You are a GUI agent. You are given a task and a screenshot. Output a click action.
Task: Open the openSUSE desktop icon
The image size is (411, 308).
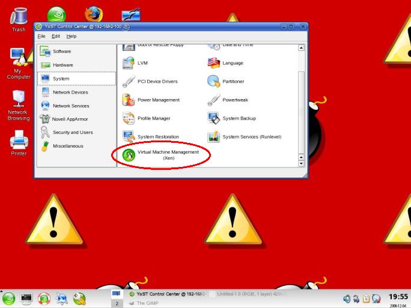pyautogui.click(x=56, y=14)
